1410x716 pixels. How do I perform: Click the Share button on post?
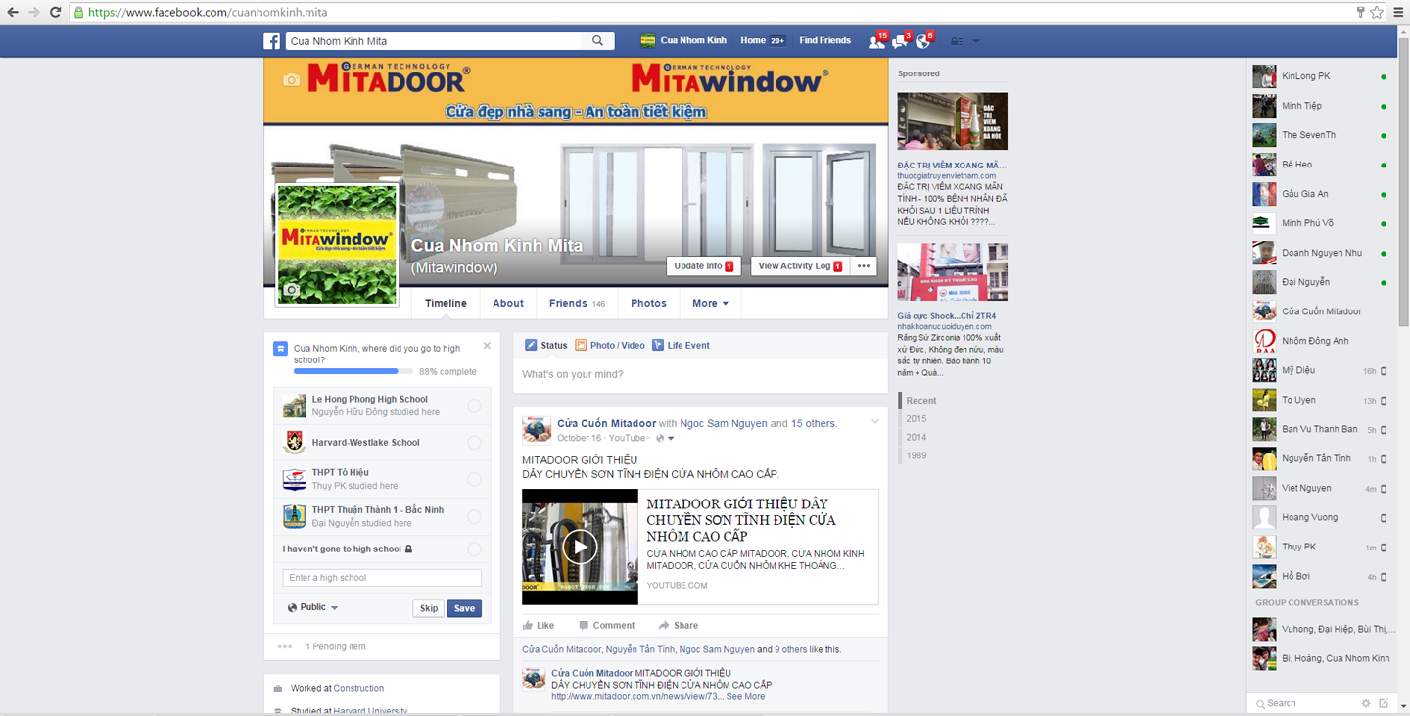click(679, 625)
